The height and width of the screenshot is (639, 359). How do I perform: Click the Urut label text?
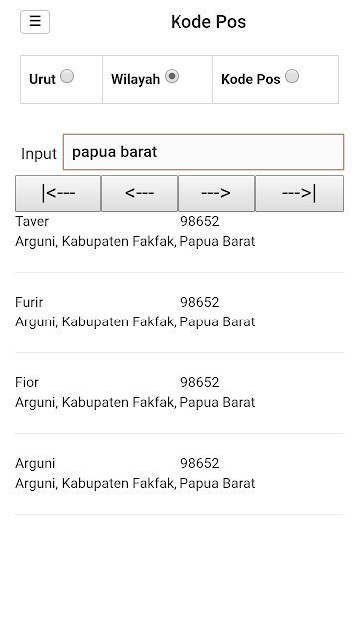click(42, 79)
